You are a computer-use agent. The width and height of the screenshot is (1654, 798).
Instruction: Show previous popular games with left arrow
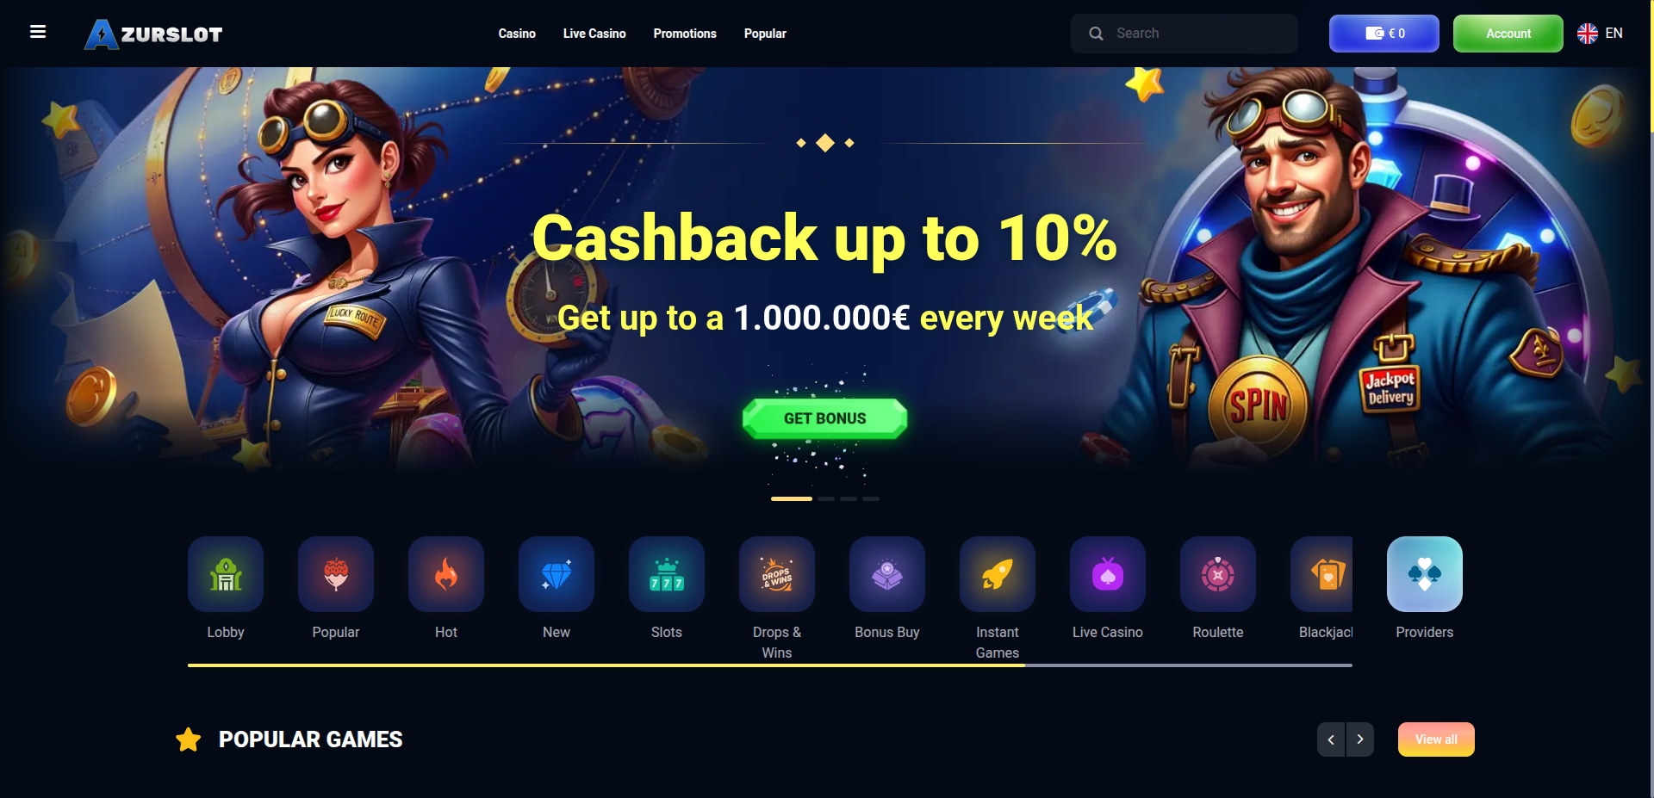(x=1331, y=739)
